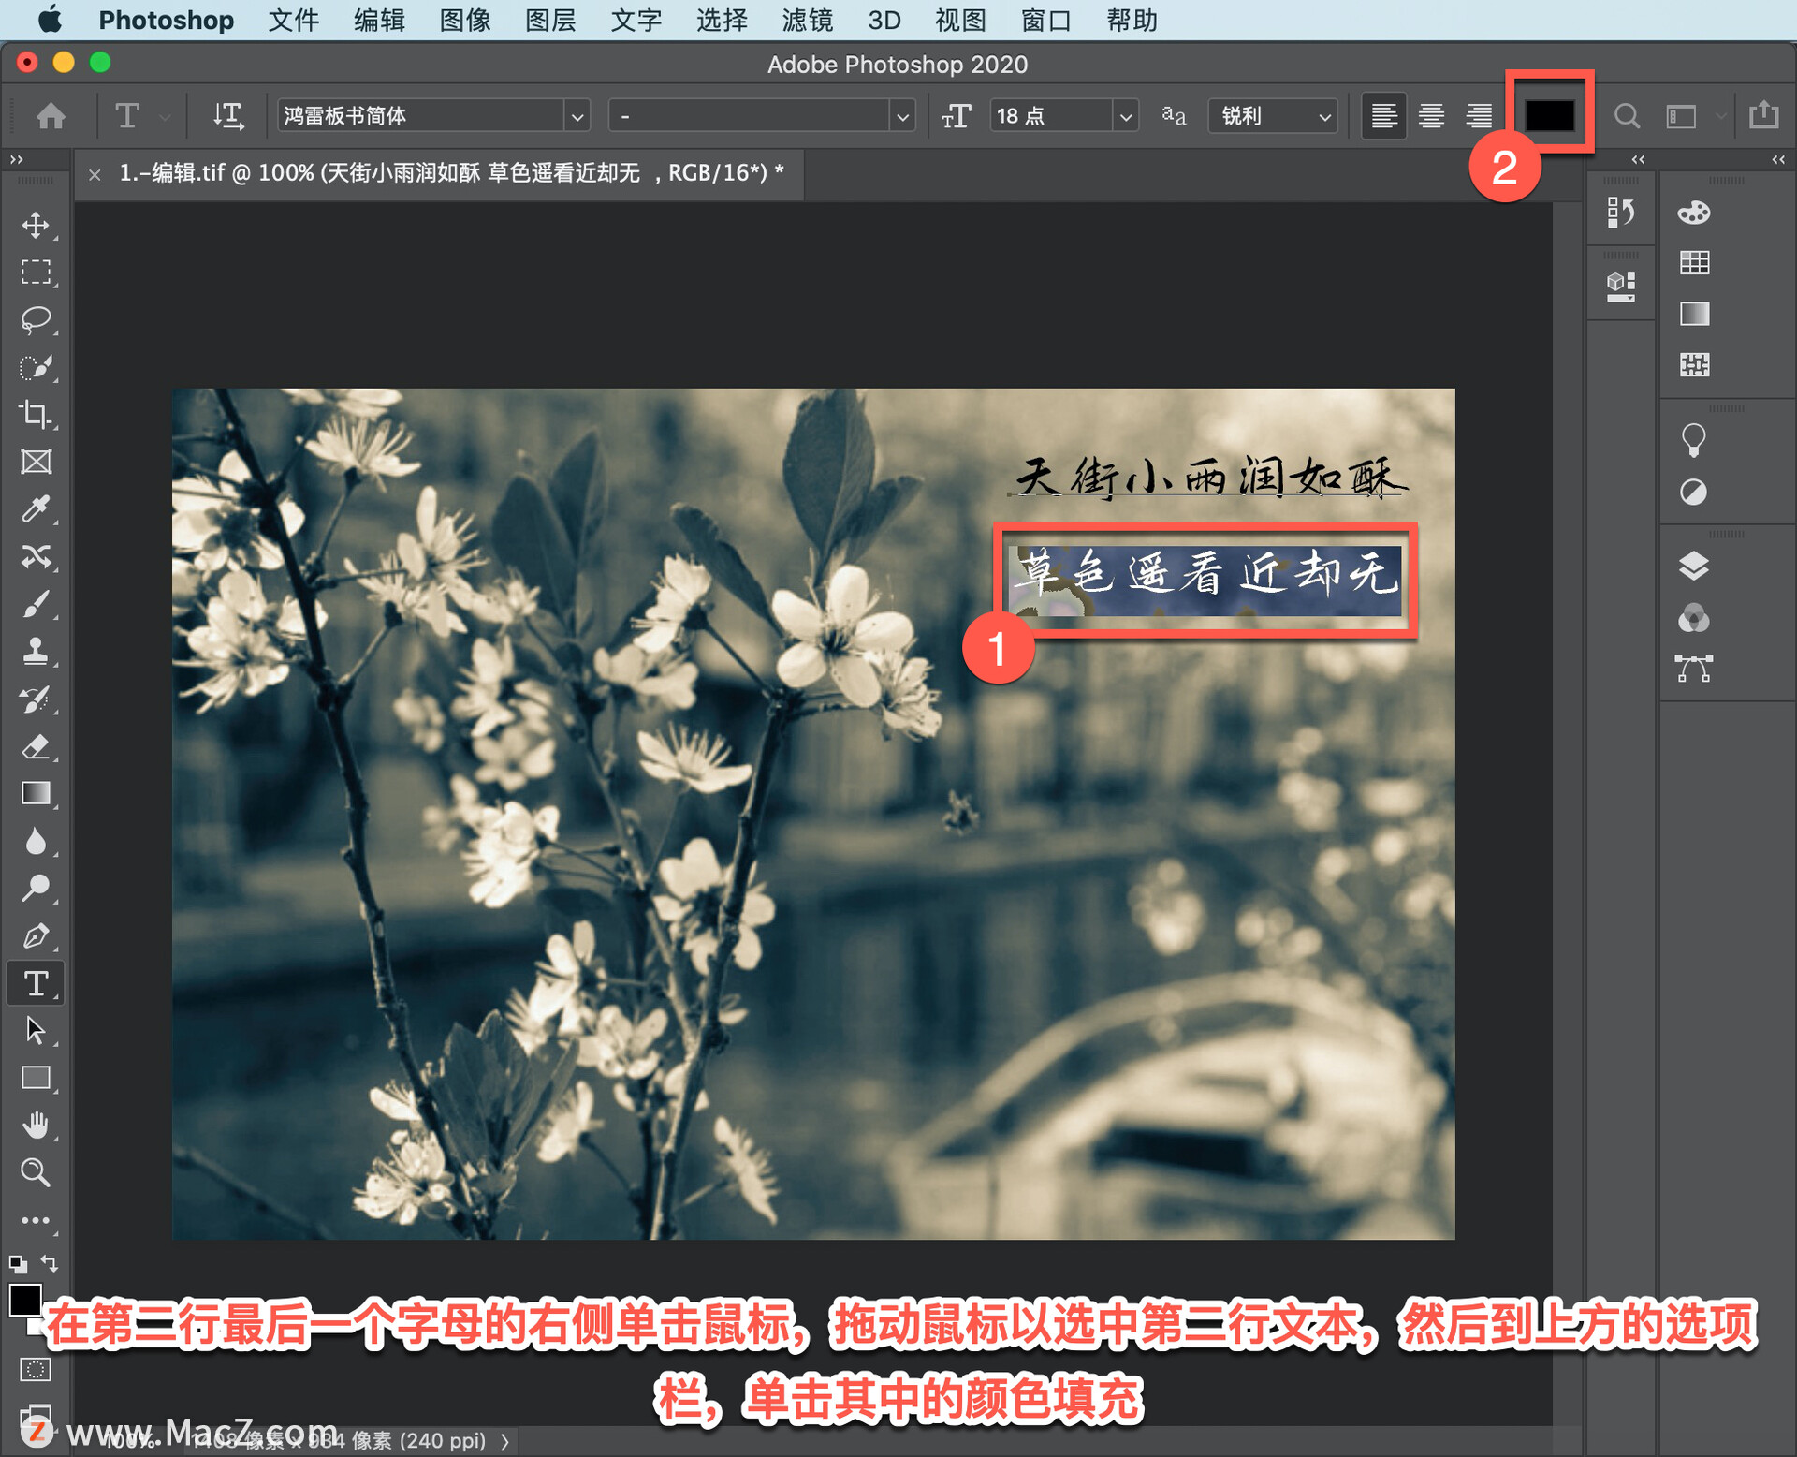Open the Edit Toolbar three-dots menu
This screenshot has height=1457, width=1797.
36,1220
